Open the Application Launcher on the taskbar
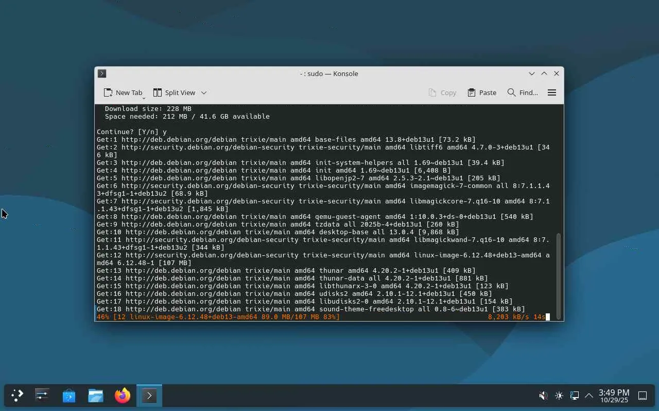Viewport: 659px width, 411px height. click(x=18, y=396)
